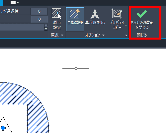Open the プロパティコピー dropdown arrow
The height and width of the screenshot is (133, 166).
click(x=126, y=25)
